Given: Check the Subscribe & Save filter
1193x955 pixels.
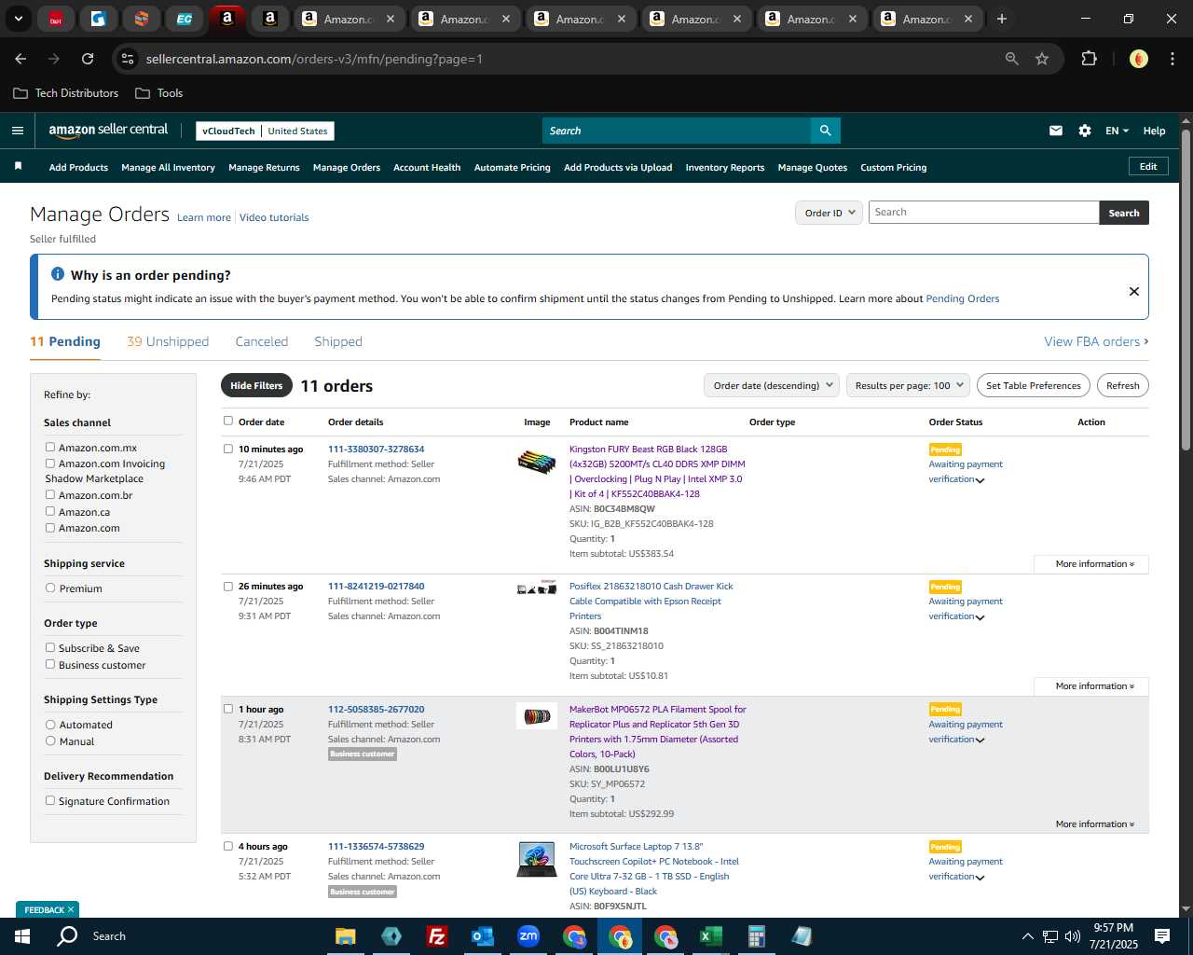Looking at the screenshot, I should [x=50, y=647].
